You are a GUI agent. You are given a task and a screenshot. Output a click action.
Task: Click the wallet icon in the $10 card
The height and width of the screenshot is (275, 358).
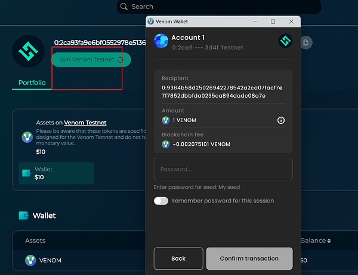26,173
